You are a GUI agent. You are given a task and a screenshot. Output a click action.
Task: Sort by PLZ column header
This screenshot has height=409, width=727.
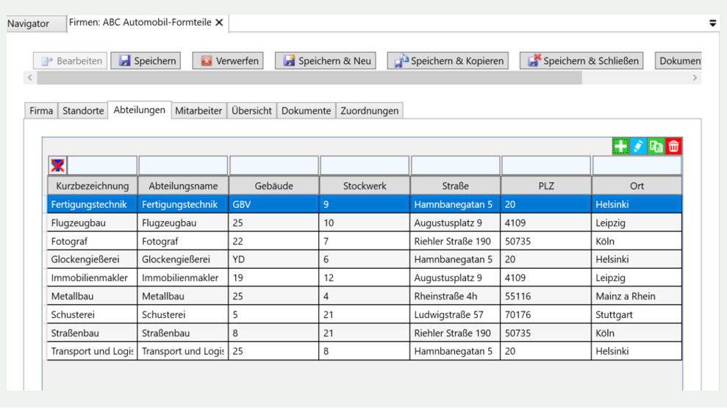[x=546, y=186]
